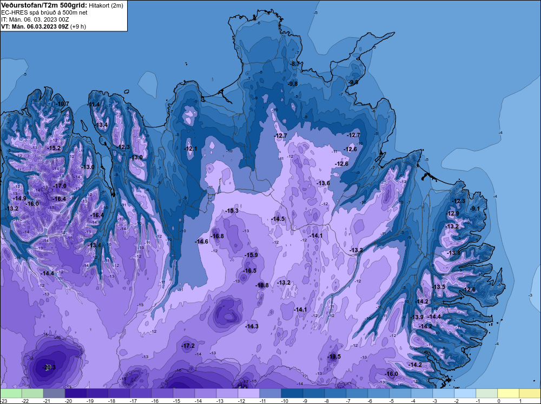The width and height of the screenshot is (541, 404).
Task: Click the "EC-HRES spá brúuð á 500m net" line
Action: tap(44, 12)
